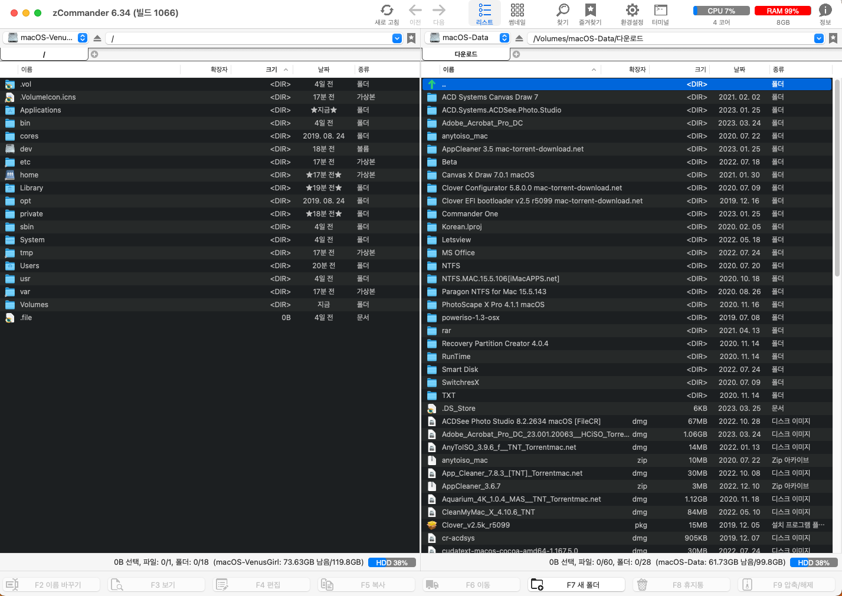Select the .DS_Store file
842x596 pixels.
click(627, 409)
